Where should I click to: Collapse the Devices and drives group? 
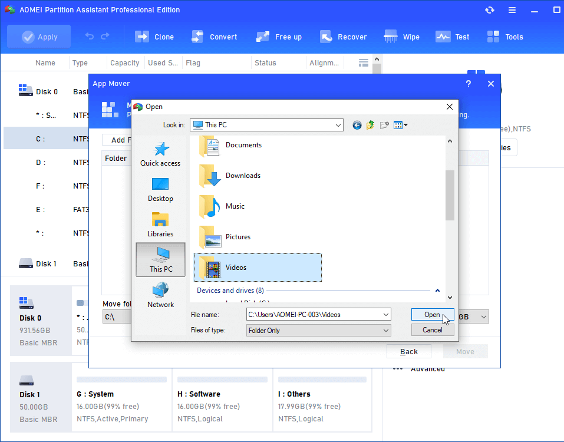pyautogui.click(x=437, y=290)
